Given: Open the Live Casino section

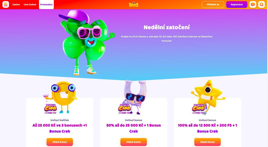Looking at the screenshot, I should click(x=30, y=5).
